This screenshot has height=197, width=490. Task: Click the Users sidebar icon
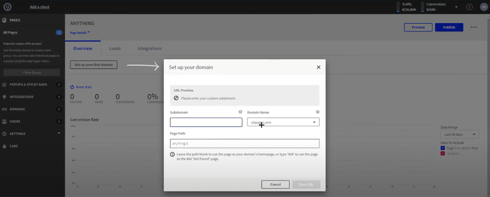coord(5,122)
